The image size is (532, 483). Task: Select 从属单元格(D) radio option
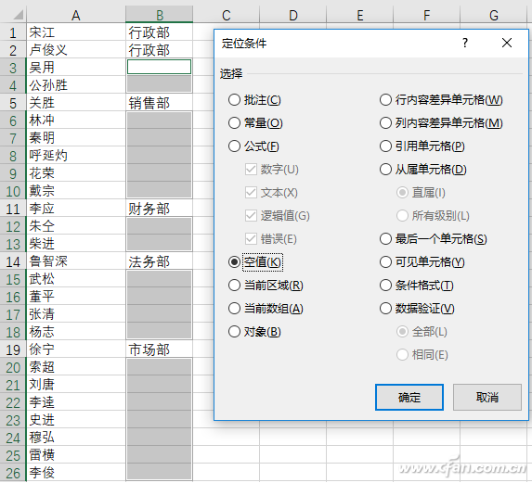click(423, 170)
